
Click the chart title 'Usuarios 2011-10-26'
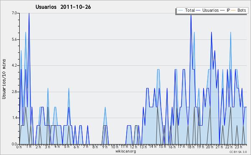pyautogui.click(x=63, y=7)
